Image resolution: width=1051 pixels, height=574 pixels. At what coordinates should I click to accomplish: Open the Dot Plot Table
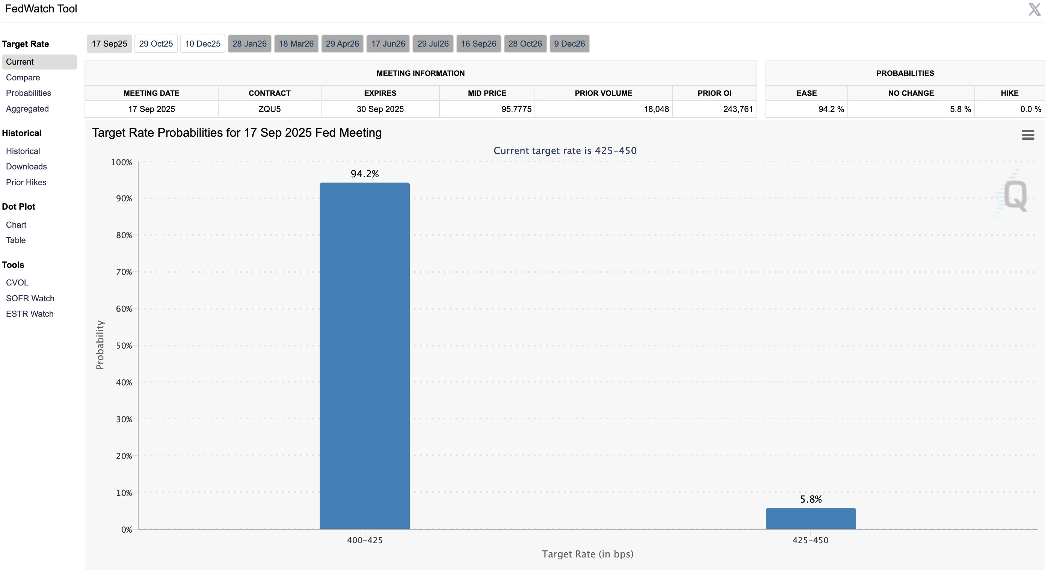[16, 240]
